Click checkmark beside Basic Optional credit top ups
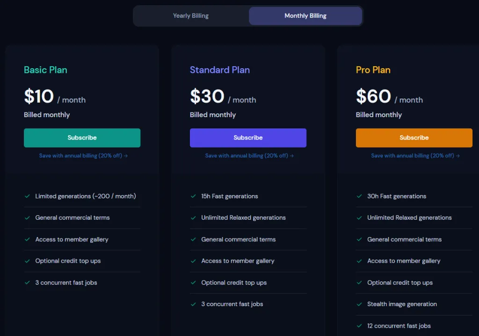479x336 pixels. pyautogui.click(x=27, y=261)
